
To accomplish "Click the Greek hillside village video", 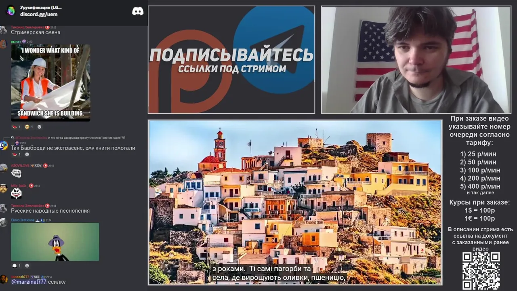I will pyautogui.click(x=295, y=202).
